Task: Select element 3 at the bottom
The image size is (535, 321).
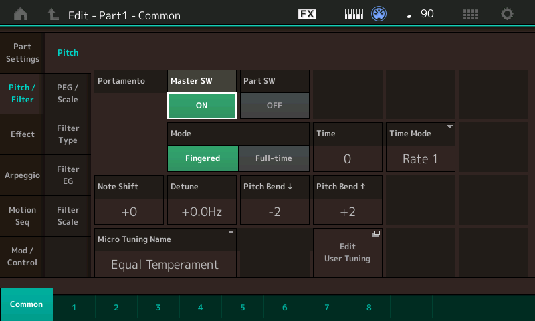Action: [158, 307]
